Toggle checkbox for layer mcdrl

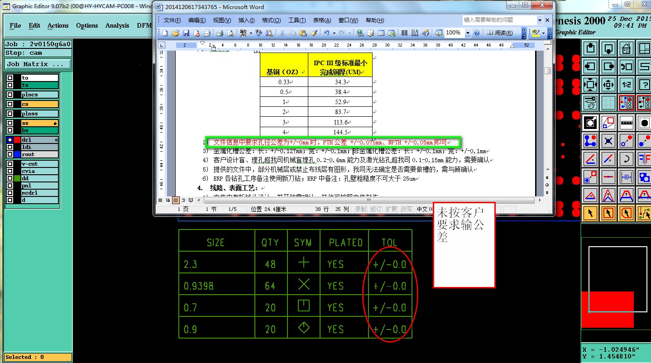click(x=10, y=193)
